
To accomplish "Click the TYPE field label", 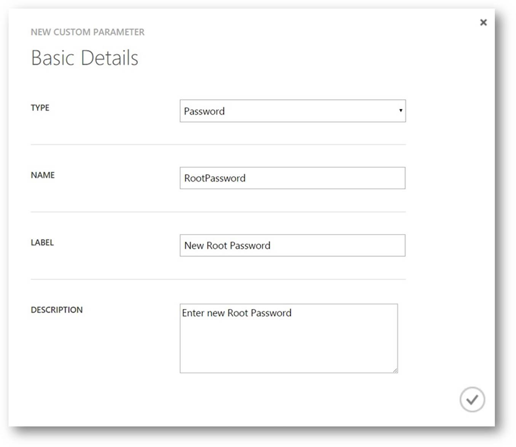I will (40, 108).
